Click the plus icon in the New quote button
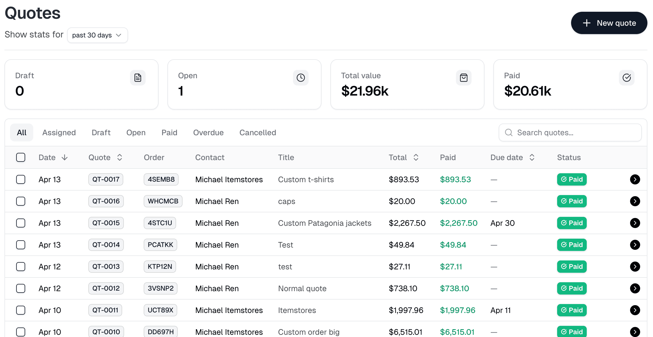Image resolution: width=653 pixels, height=337 pixels. tap(586, 23)
